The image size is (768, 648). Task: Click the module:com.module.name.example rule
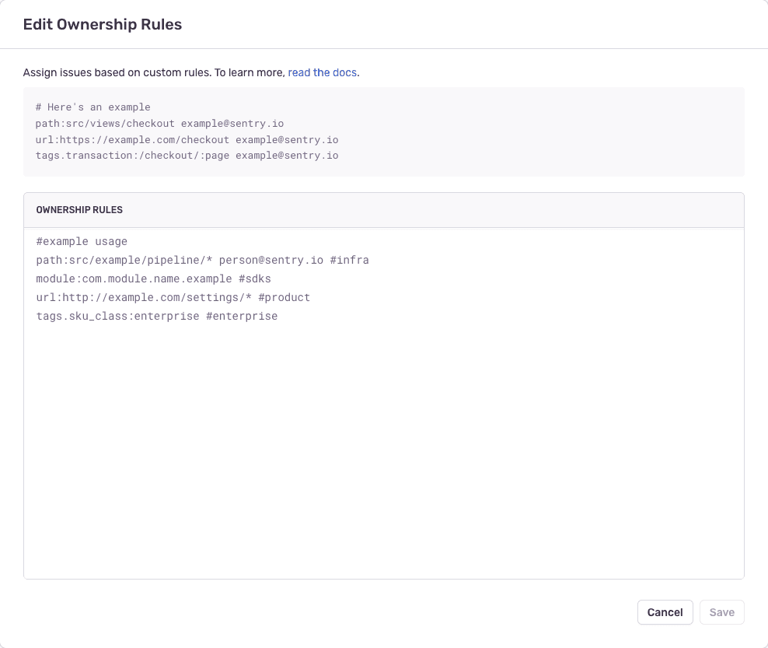click(132, 278)
